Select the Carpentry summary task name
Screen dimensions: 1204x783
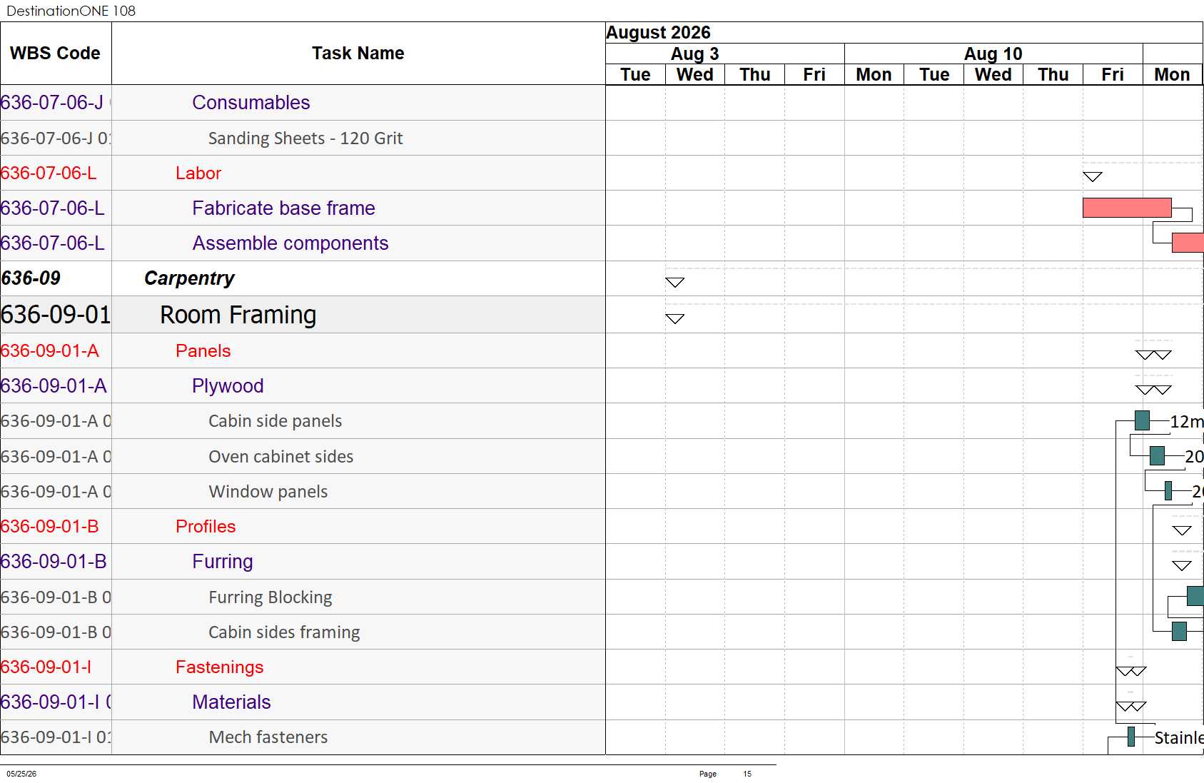189,278
